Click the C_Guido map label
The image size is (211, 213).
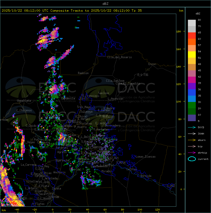tap(31, 126)
